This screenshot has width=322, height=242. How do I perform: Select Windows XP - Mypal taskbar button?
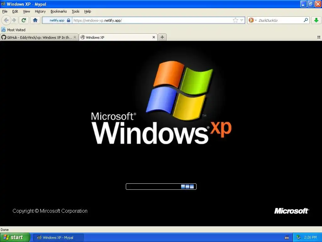tap(58, 238)
